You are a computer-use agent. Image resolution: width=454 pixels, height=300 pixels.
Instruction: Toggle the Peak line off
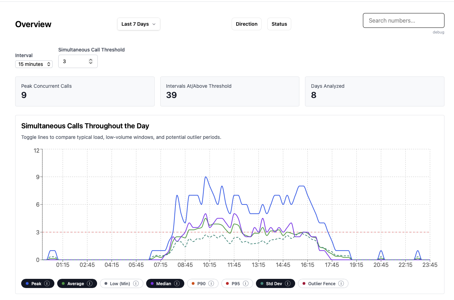coord(36,283)
